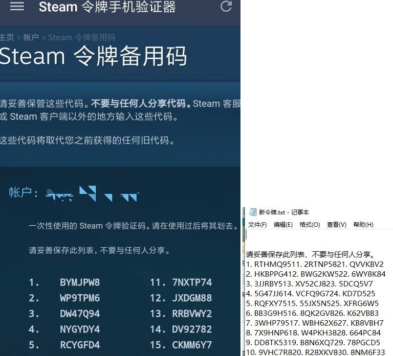The image size is (393, 356).
Task: Open the 文件(F) menu in Notepad
Action: [258, 224]
